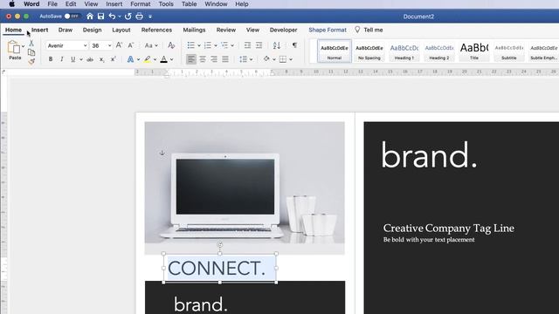Apply strikethrough formatting

pyautogui.click(x=90, y=59)
